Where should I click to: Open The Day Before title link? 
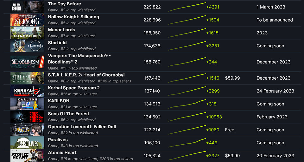64,4
